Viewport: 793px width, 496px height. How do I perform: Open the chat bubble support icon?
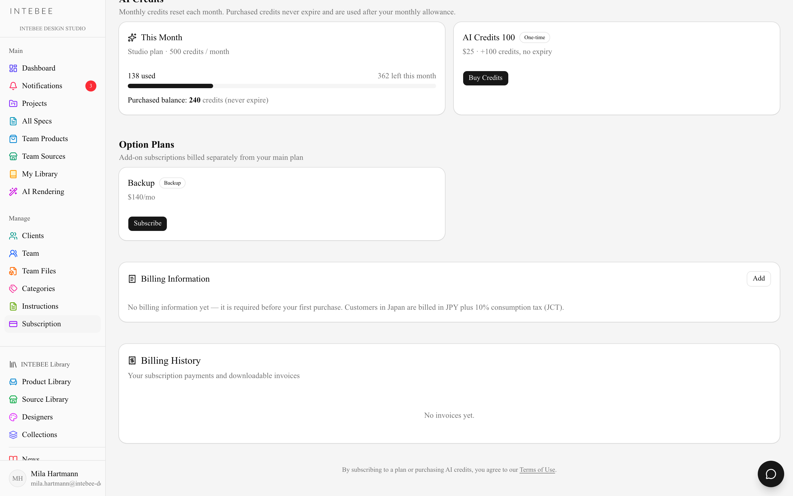[771, 474]
